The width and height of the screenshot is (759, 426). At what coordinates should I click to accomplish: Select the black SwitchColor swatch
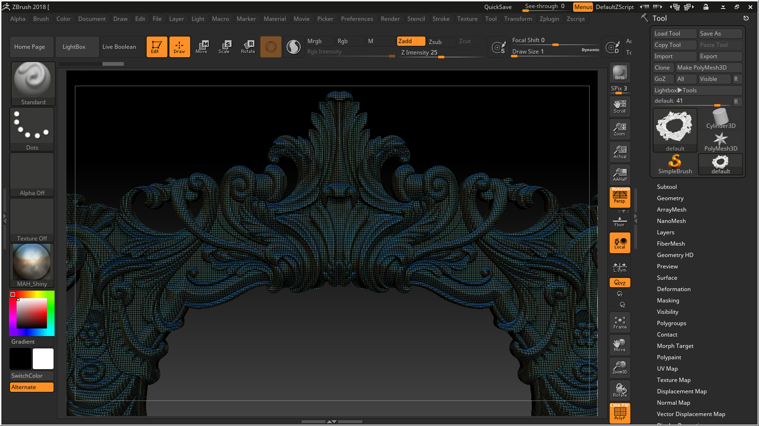coord(20,359)
